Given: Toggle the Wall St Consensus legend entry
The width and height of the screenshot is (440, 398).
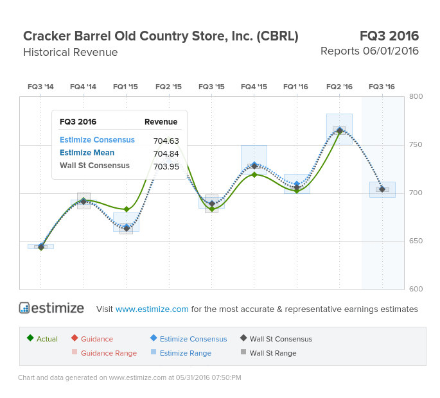Looking at the screenshot, I should (x=276, y=338).
